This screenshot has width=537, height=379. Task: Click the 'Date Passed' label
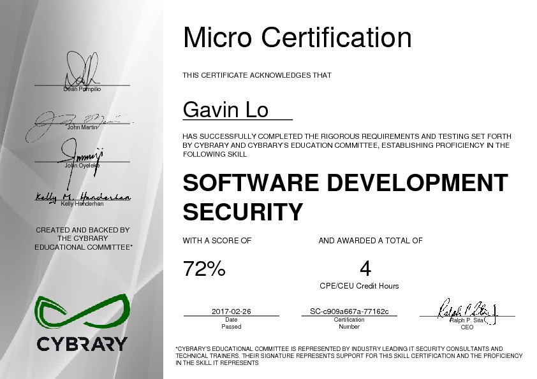pyautogui.click(x=231, y=323)
